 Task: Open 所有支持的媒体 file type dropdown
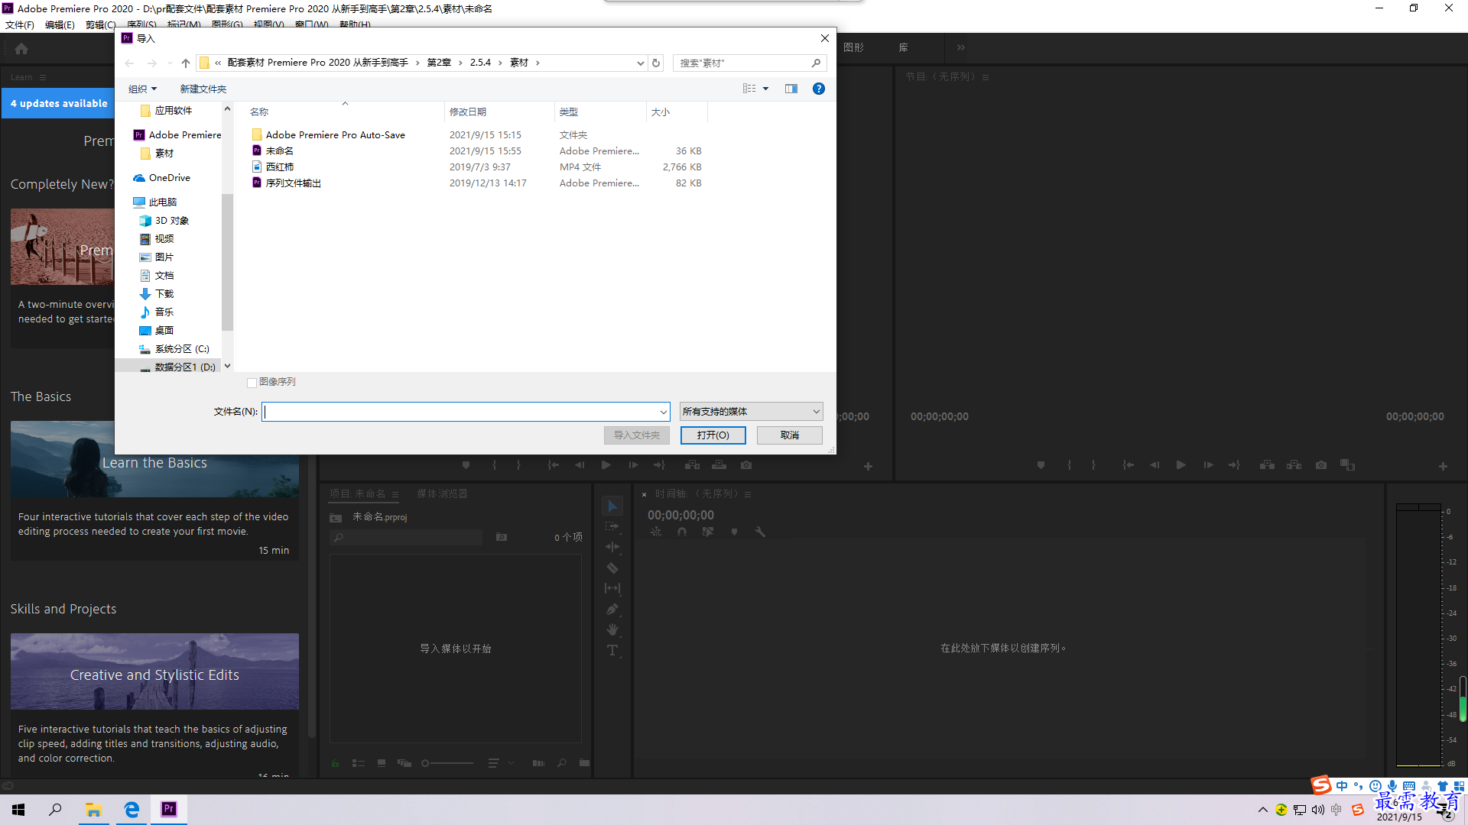[x=751, y=412]
